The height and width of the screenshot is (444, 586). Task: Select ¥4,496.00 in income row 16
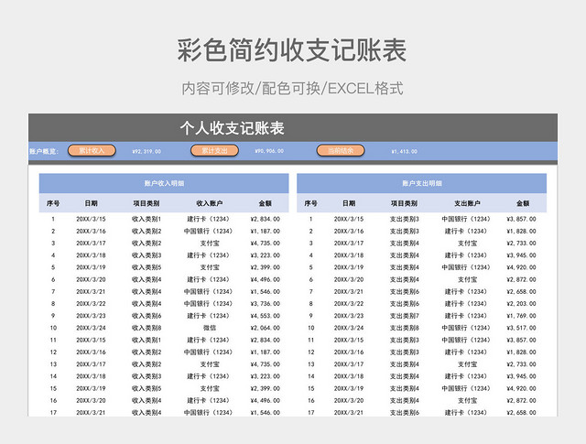tap(265, 400)
